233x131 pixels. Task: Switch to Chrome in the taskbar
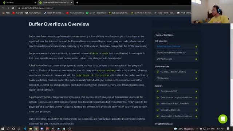(36, 128)
